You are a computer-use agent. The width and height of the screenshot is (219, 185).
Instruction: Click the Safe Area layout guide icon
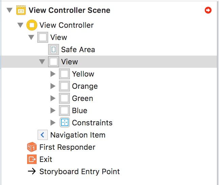click(x=54, y=49)
